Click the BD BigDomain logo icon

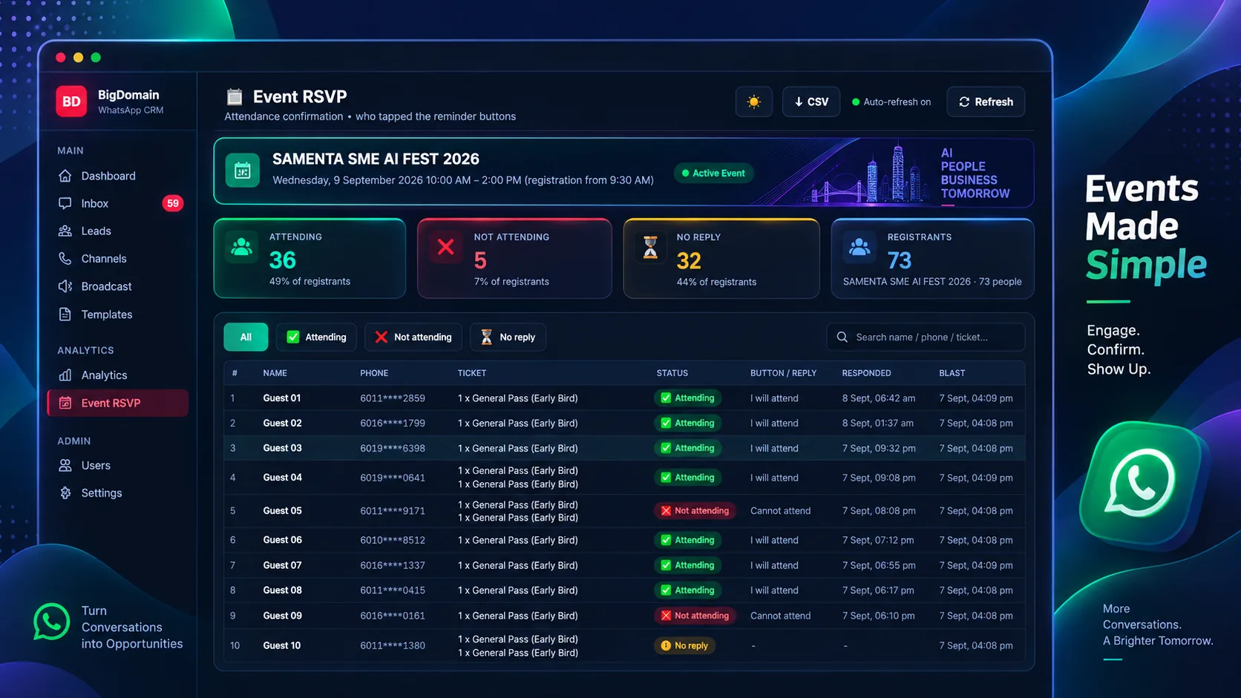click(x=71, y=102)
